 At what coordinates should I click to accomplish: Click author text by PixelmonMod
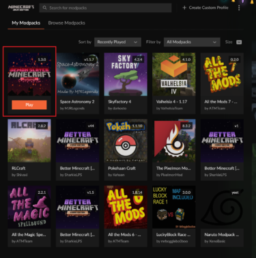(x=169, y=175)
